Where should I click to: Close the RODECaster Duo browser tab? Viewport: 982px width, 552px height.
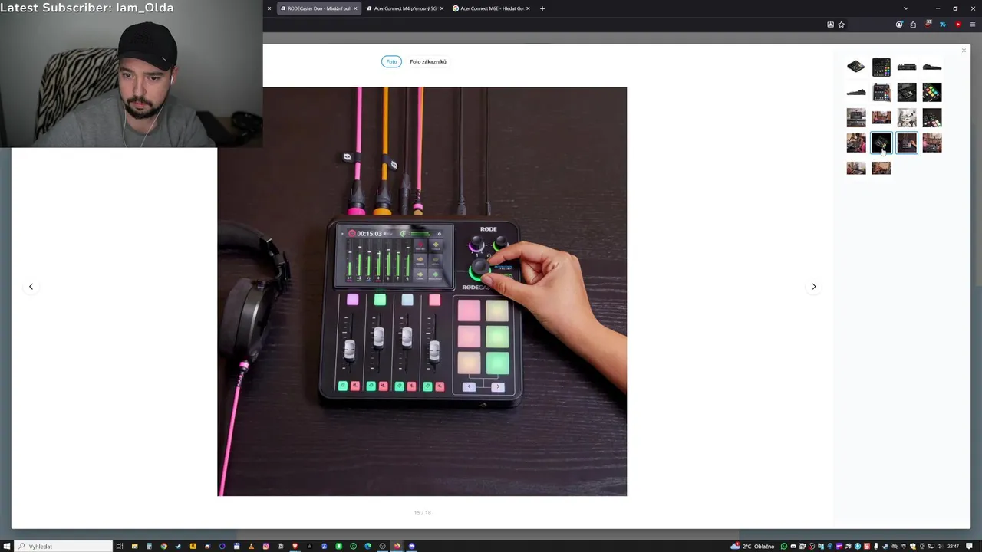click(x=355, y=8)
